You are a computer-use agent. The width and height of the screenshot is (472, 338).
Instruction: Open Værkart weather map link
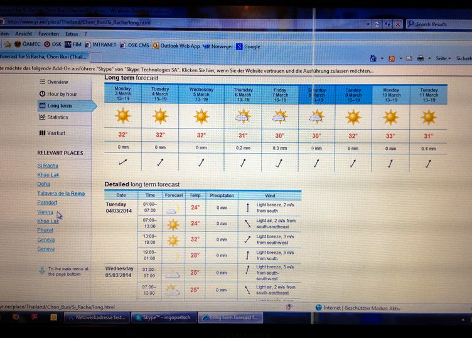click(x=52, y=132)
